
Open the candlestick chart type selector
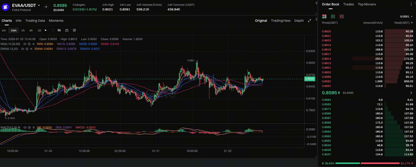point(59,31)
